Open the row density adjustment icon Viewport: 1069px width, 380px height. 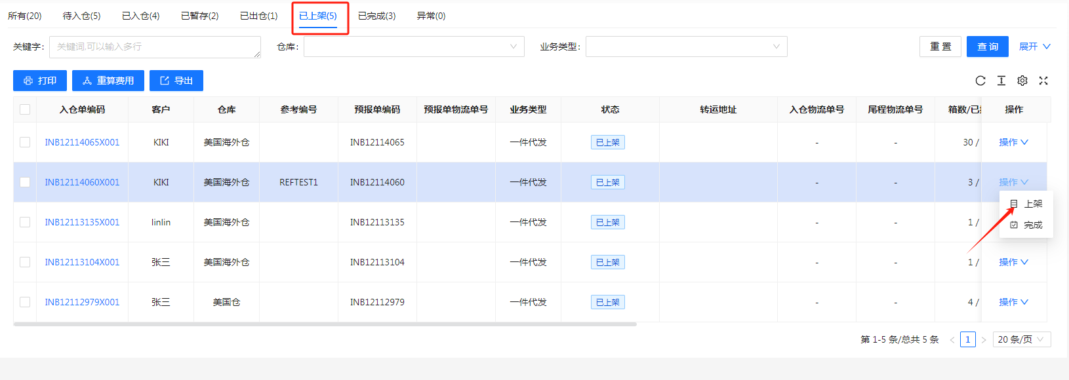(x=1001, y=81)
